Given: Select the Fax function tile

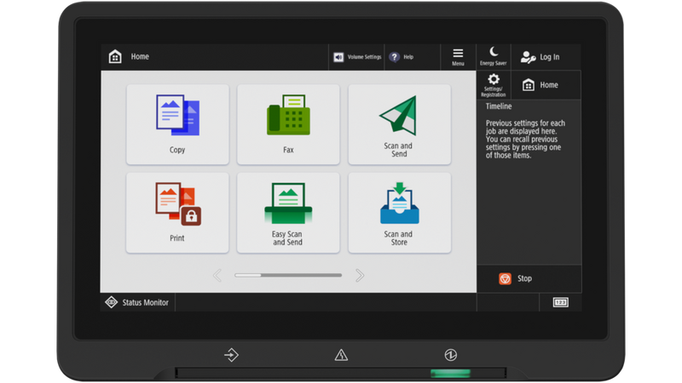Looking at the screenshot, I should point(288,123).
